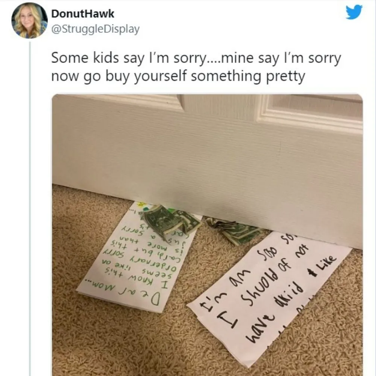The width and height of the screenshot is (376, 376).
Task: Open DonutHawk's round profile avatar
Action: click(x=30, y=21)
